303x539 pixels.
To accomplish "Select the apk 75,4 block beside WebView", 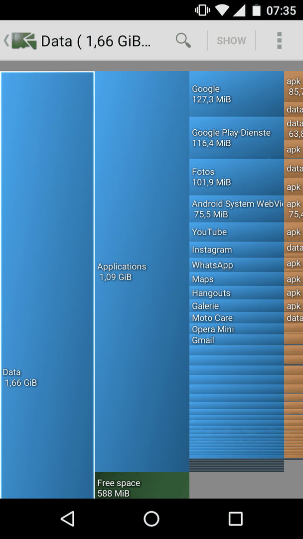I will tap(294, 209).
